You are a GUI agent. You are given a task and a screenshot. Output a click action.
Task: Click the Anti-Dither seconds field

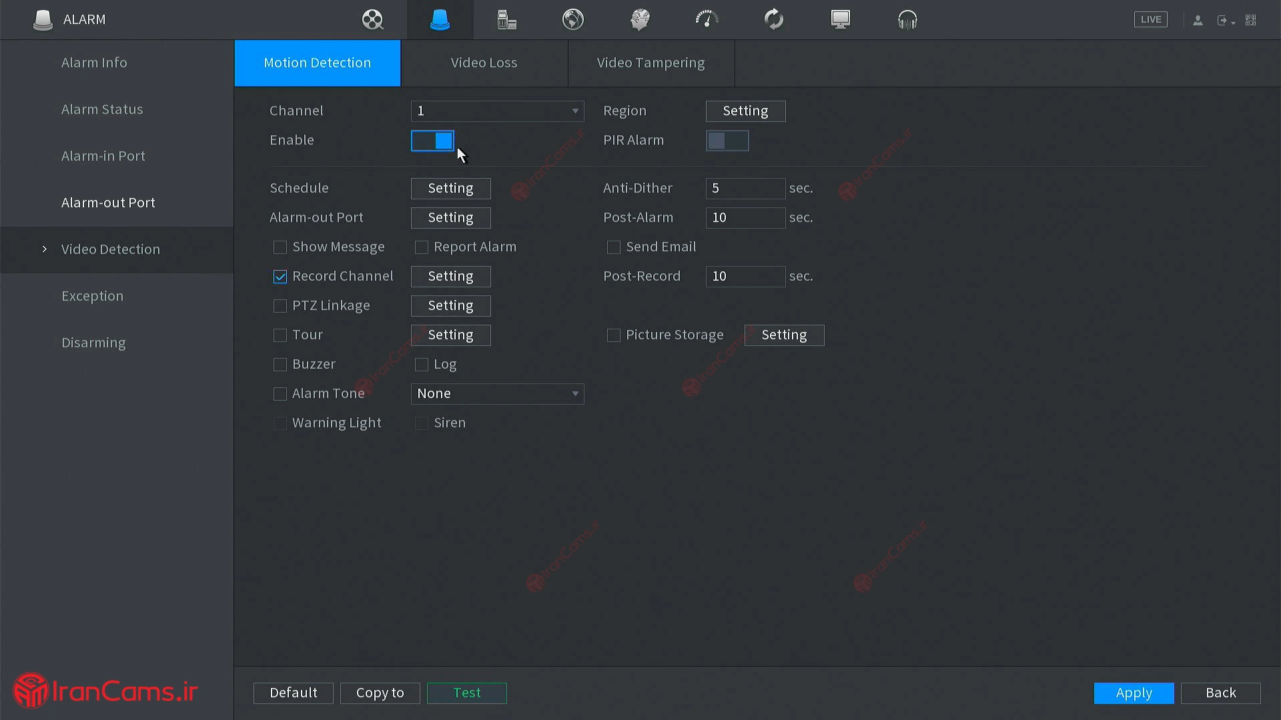pyautogui.click(x=745, y=189)
